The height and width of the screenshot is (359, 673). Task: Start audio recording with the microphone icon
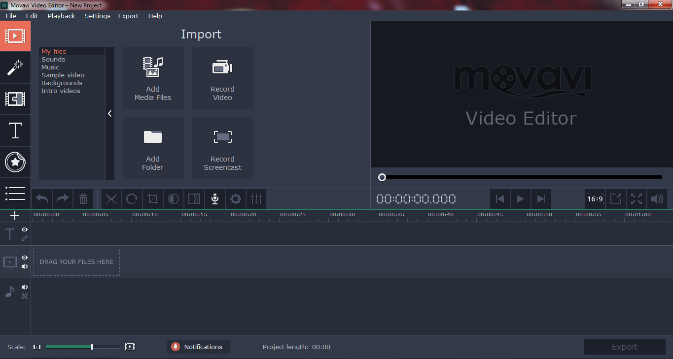[214, 198]
